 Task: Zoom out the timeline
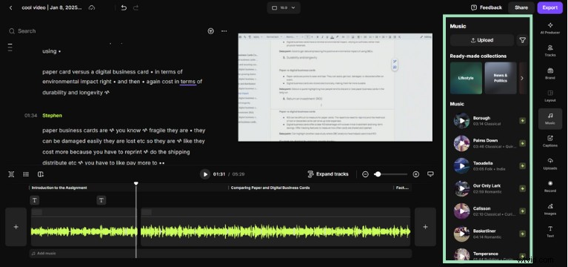click(x=365, y=174)
